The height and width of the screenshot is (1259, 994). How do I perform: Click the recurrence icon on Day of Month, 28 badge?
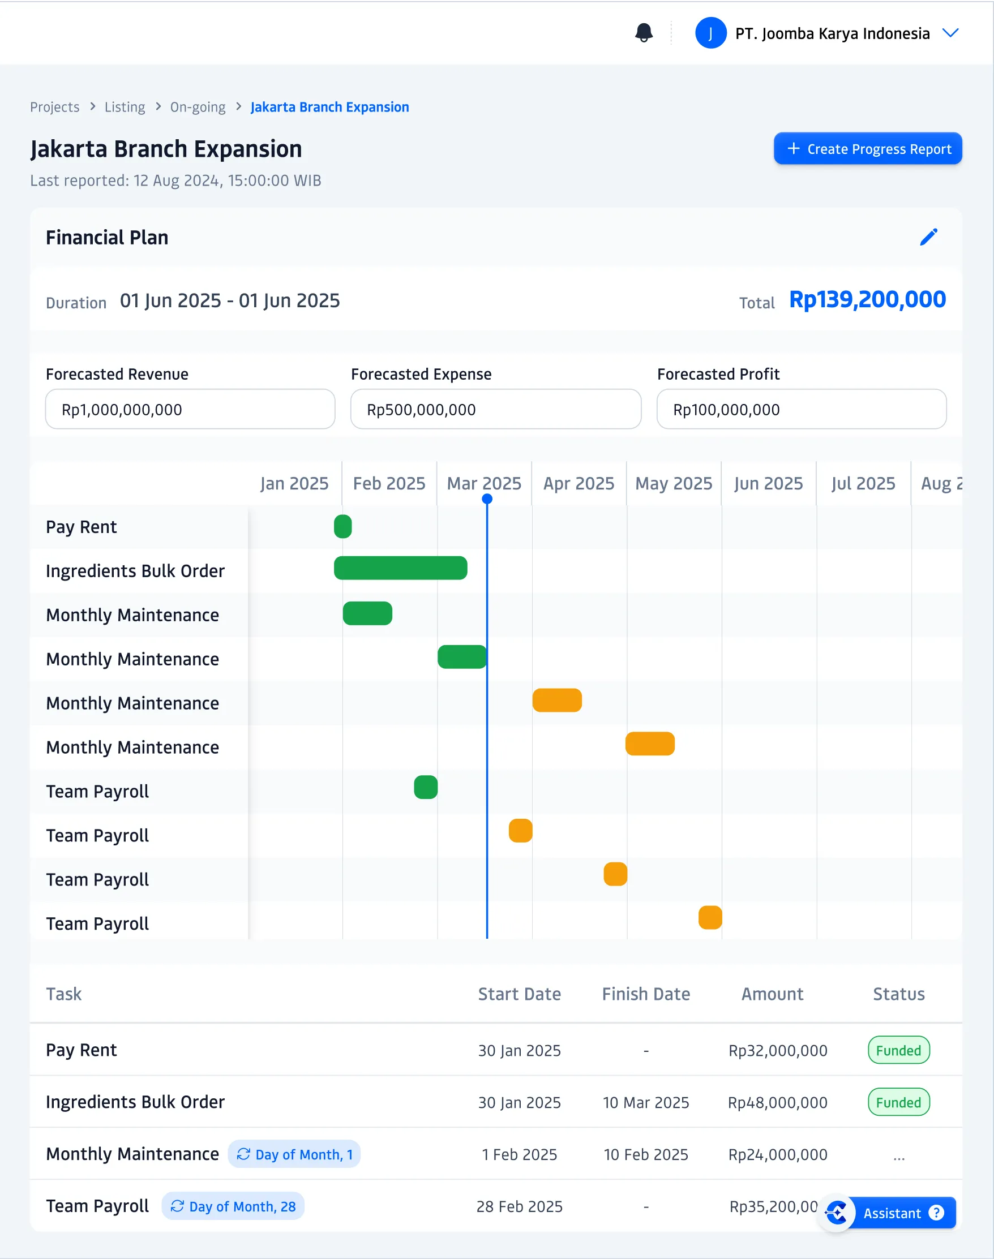tap(177, 1206)
